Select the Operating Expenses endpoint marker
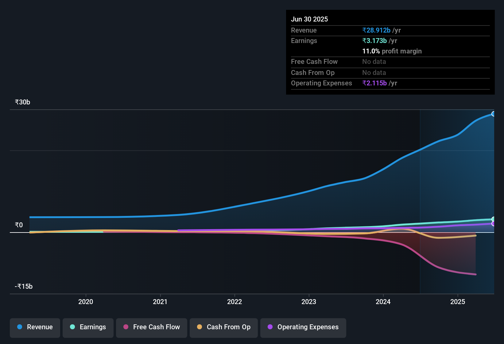 coord(493,224)
